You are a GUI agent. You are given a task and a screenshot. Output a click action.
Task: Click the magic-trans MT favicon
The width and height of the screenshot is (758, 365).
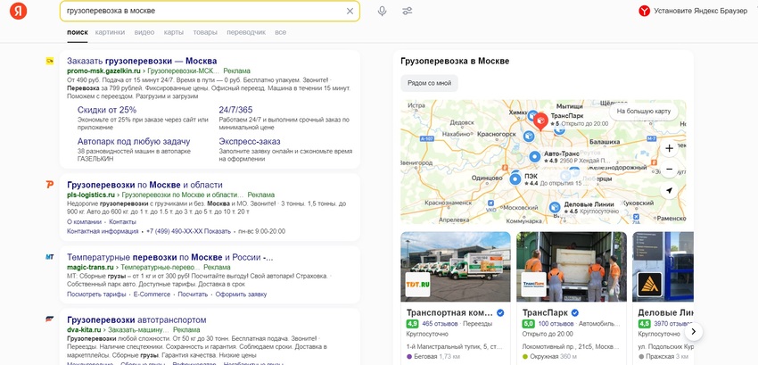click(50, 257)
